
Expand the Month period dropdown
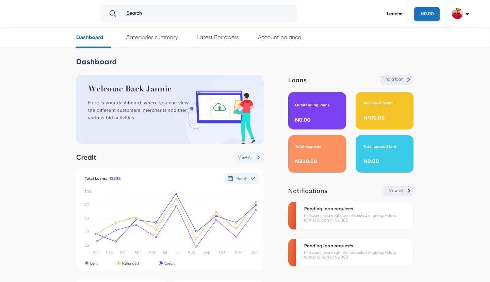253,178
